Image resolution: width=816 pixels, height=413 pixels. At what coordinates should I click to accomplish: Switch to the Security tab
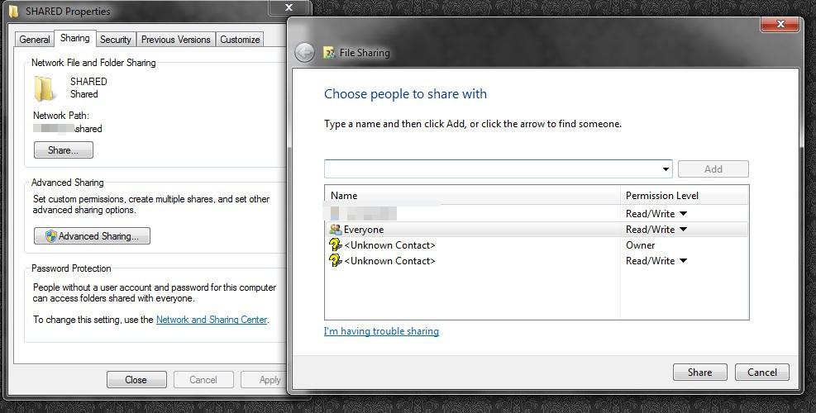[116, 39]
